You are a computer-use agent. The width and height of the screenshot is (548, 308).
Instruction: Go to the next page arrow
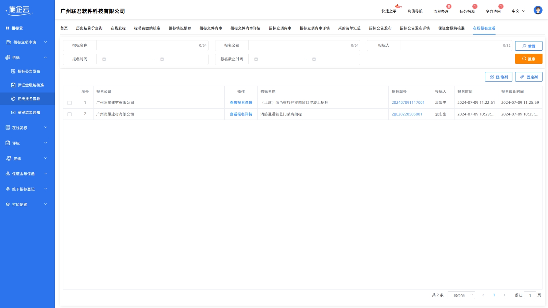[x=504, y=295]
